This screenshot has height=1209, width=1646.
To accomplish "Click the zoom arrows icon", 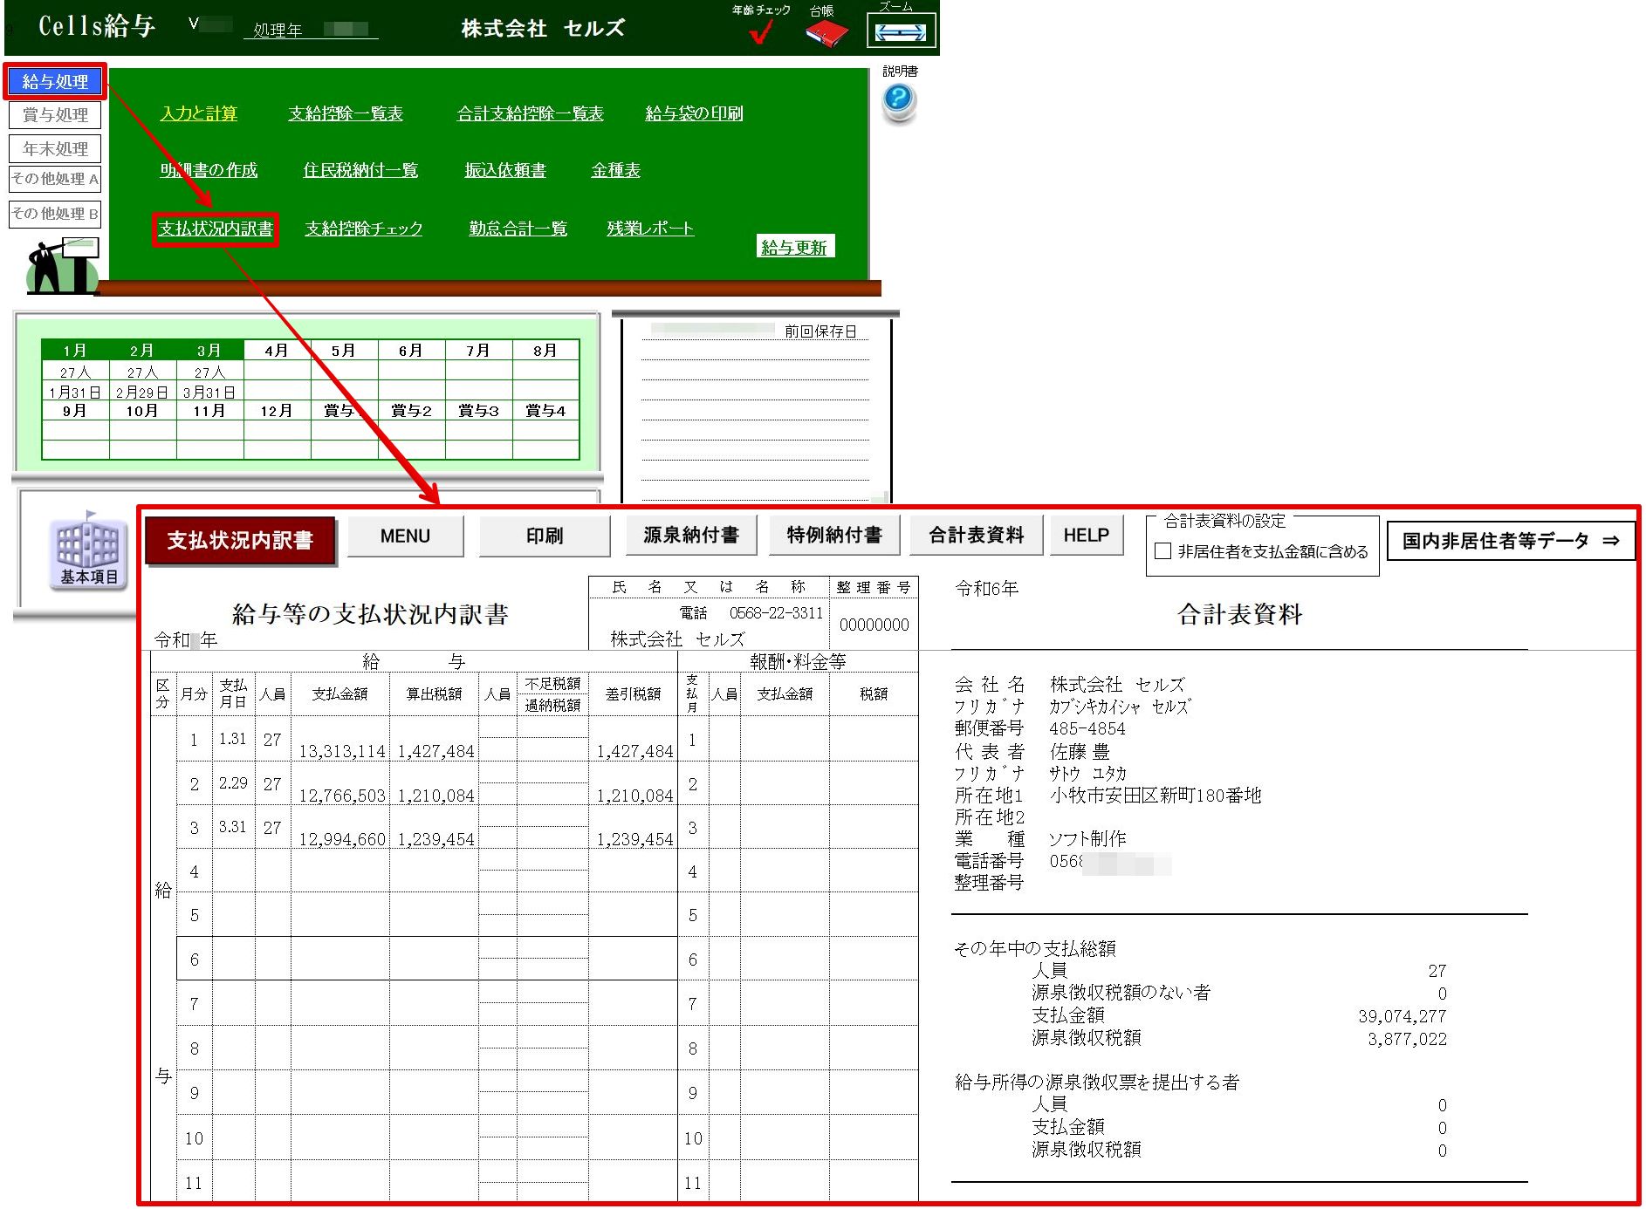I will tap(900, 32).
